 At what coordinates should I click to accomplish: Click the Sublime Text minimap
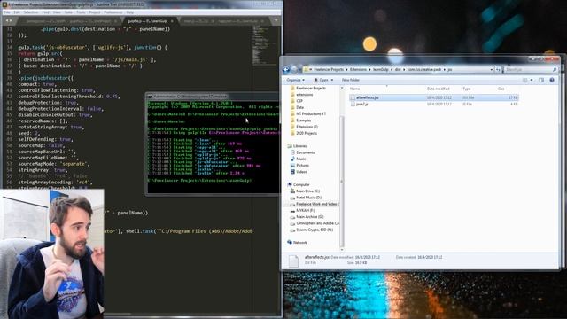click(265, 45)
